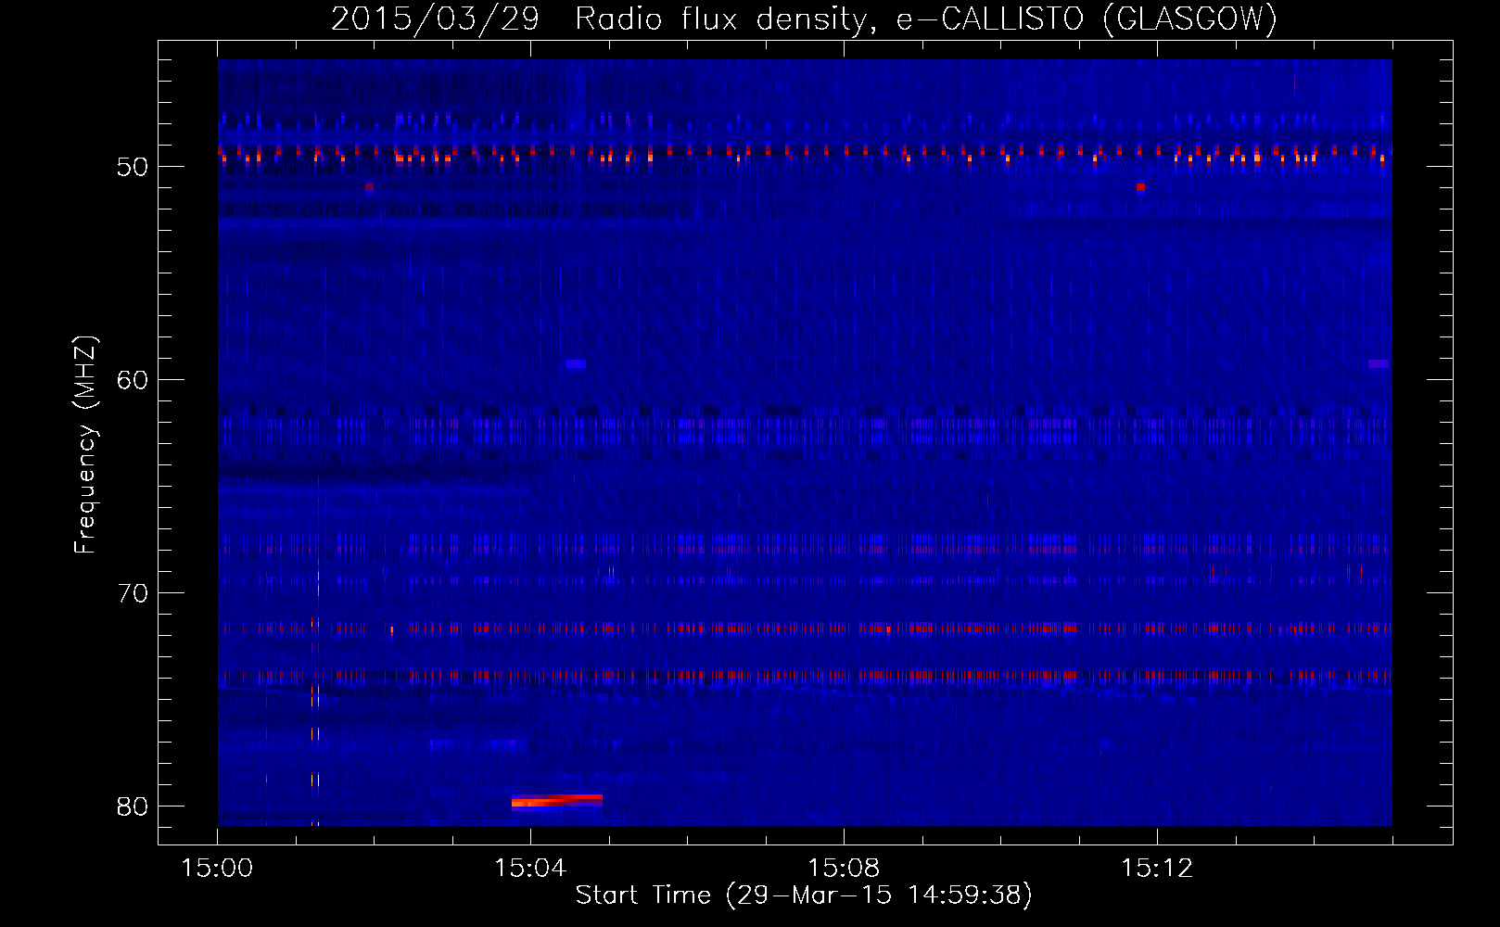The height and width of the screenshot is (927, 1500).
Task: Click the 'Start Time (29-Mar-15 14:59:38)' label
Action: point(804,895)
